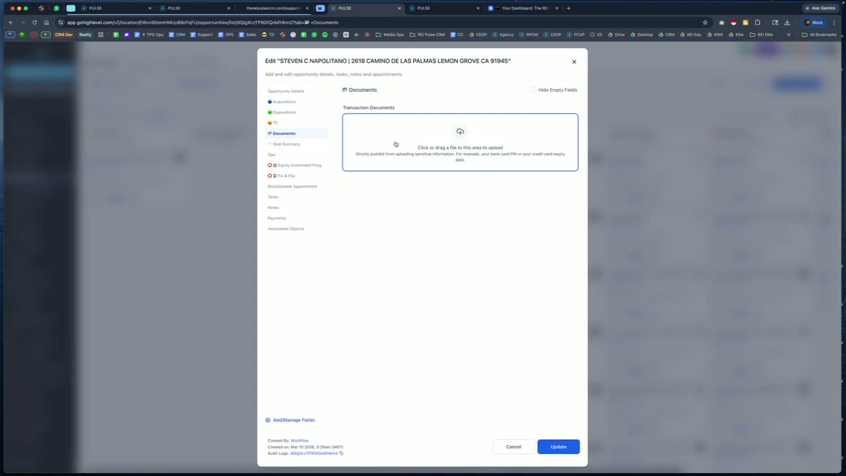Copy the audit log ID icon

[x=341, y=454]
